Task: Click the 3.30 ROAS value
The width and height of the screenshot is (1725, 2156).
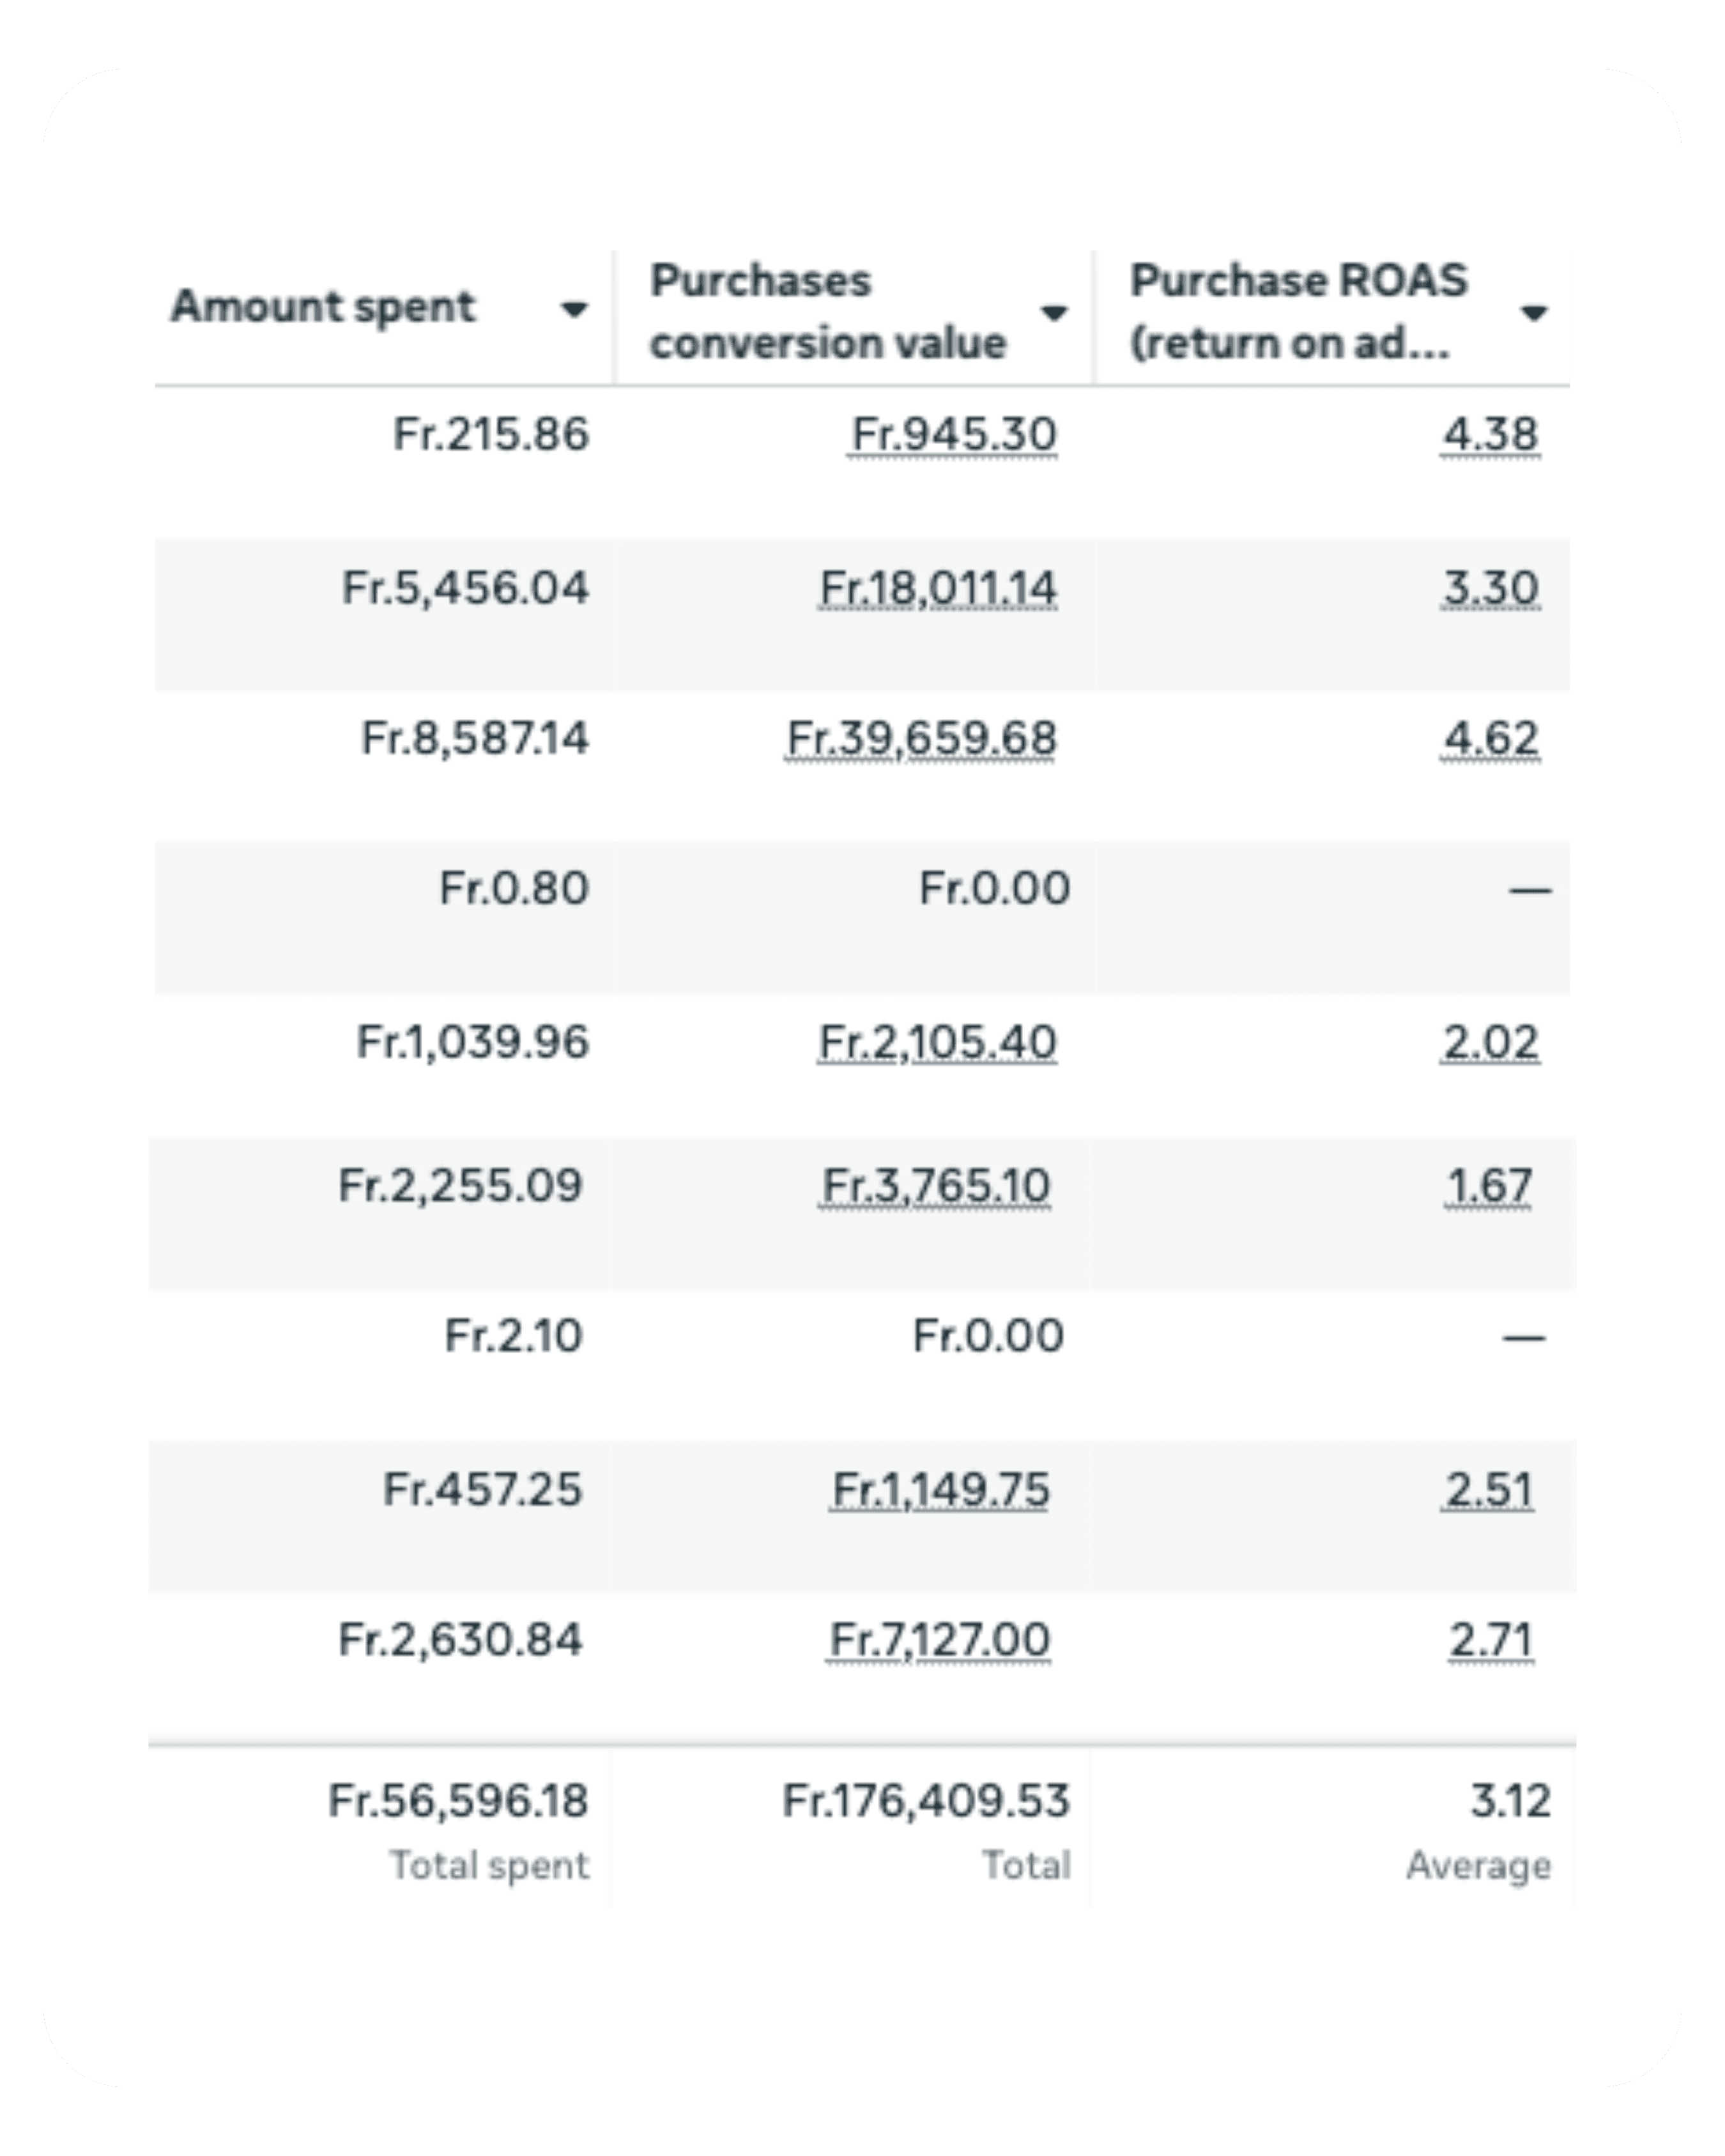Action: coord(1490,588)
